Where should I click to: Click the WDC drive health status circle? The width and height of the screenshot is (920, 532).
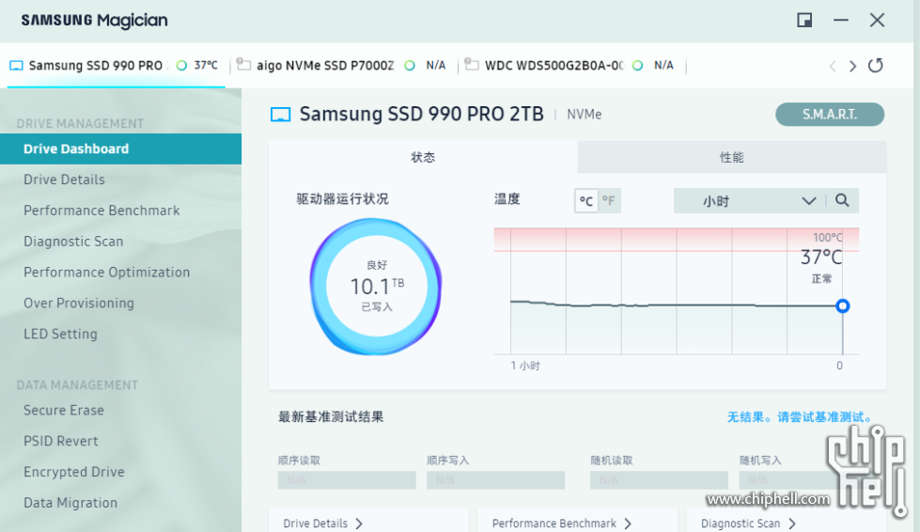coord(637,65)
